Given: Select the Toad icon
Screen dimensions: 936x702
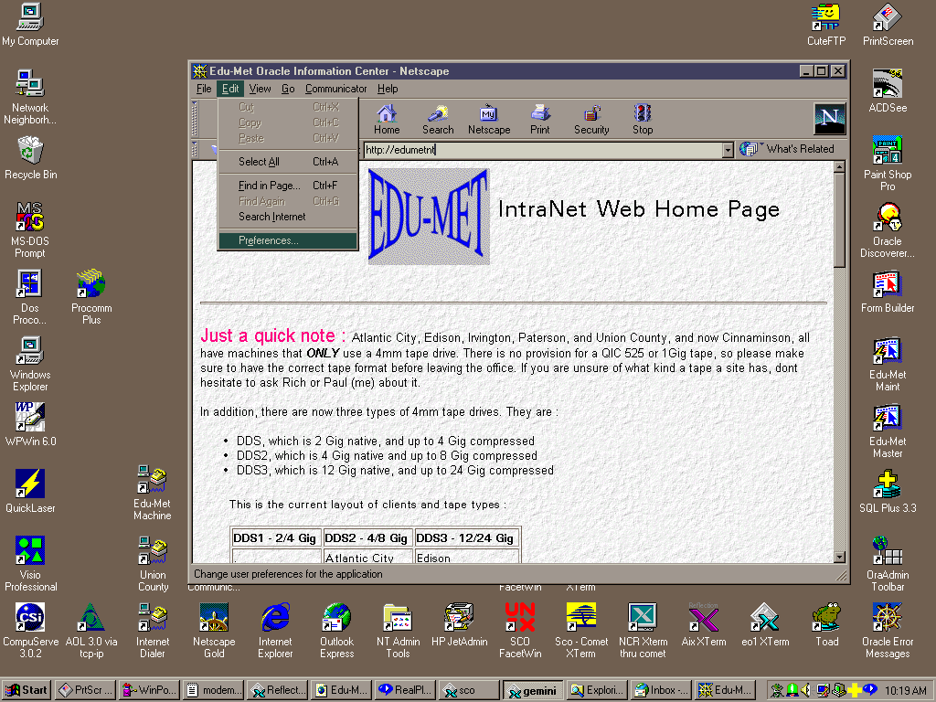Looking at the screenshot, I should coord(826,625).
